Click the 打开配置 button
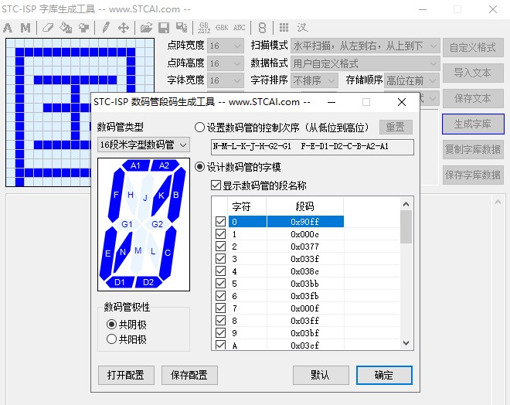Viewport: 510px width, 405px height. (126, 375)
